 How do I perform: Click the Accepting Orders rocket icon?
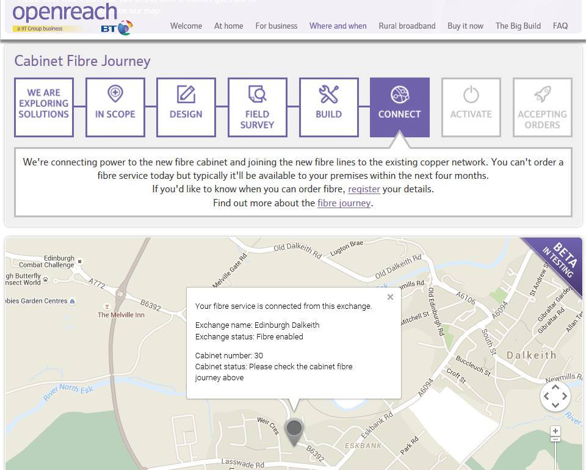[x=542, y=94]
